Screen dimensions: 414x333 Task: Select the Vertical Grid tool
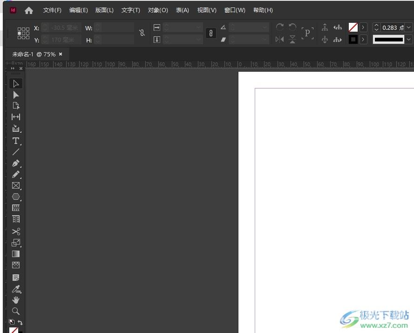point(16,219)
